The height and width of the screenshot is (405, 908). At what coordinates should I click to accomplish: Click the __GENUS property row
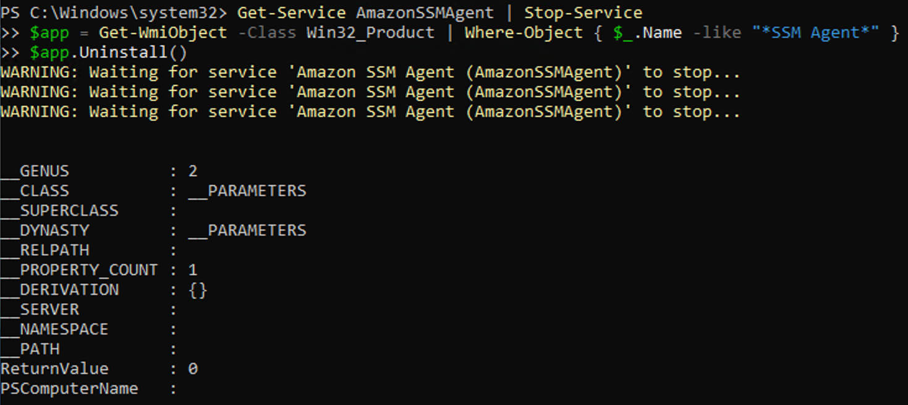coord(99,171)
